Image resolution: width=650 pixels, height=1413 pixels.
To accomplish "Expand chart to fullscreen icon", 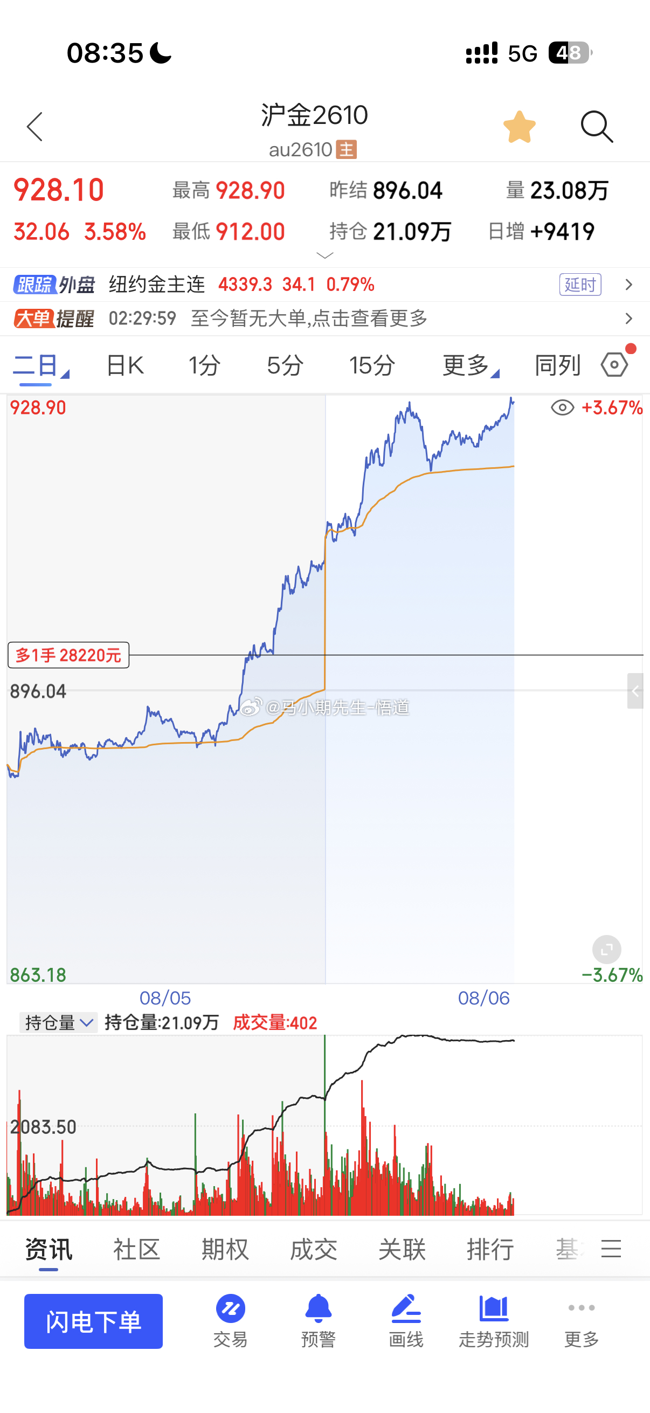I will click(607, 950).
